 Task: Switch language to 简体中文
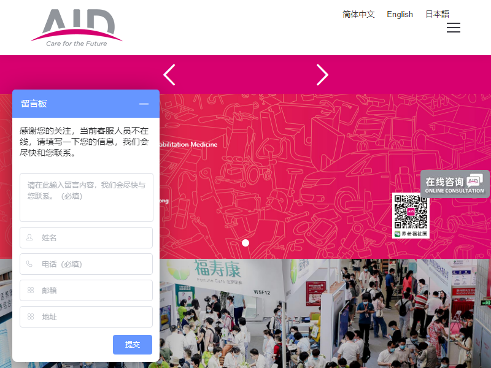coord(358,14)
